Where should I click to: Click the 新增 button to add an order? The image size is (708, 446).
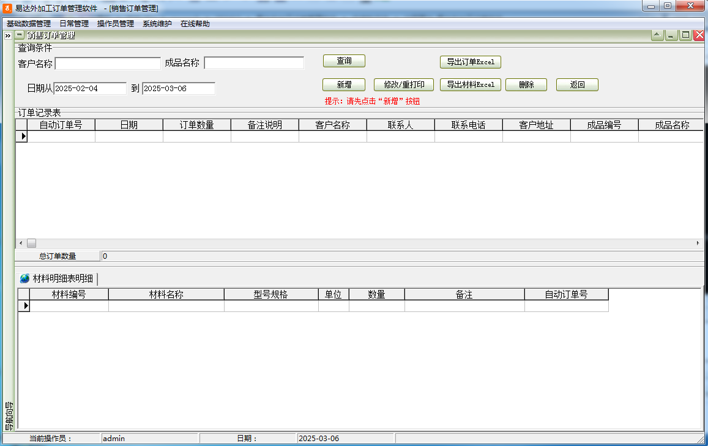click(343, 84)
